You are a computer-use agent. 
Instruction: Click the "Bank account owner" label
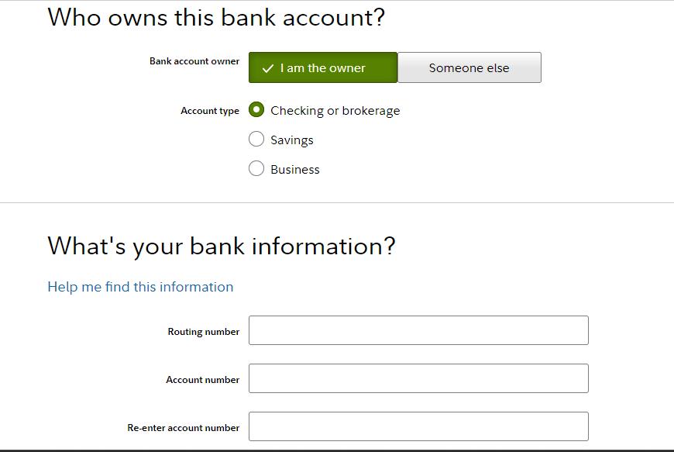click(x=194, y=61)
